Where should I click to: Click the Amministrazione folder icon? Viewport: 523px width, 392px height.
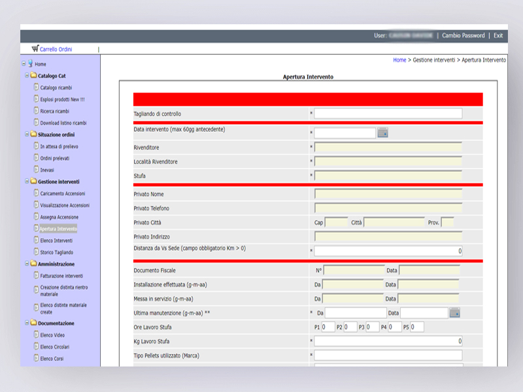33,264
